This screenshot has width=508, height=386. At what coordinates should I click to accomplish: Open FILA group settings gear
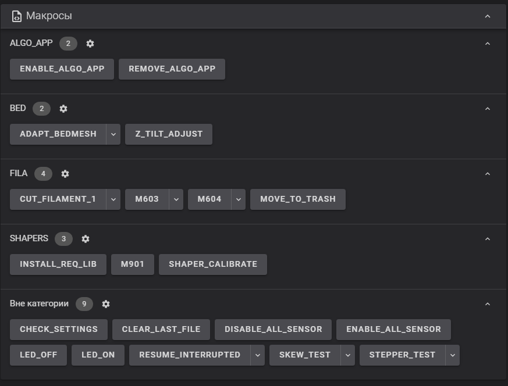coord(65,174)
